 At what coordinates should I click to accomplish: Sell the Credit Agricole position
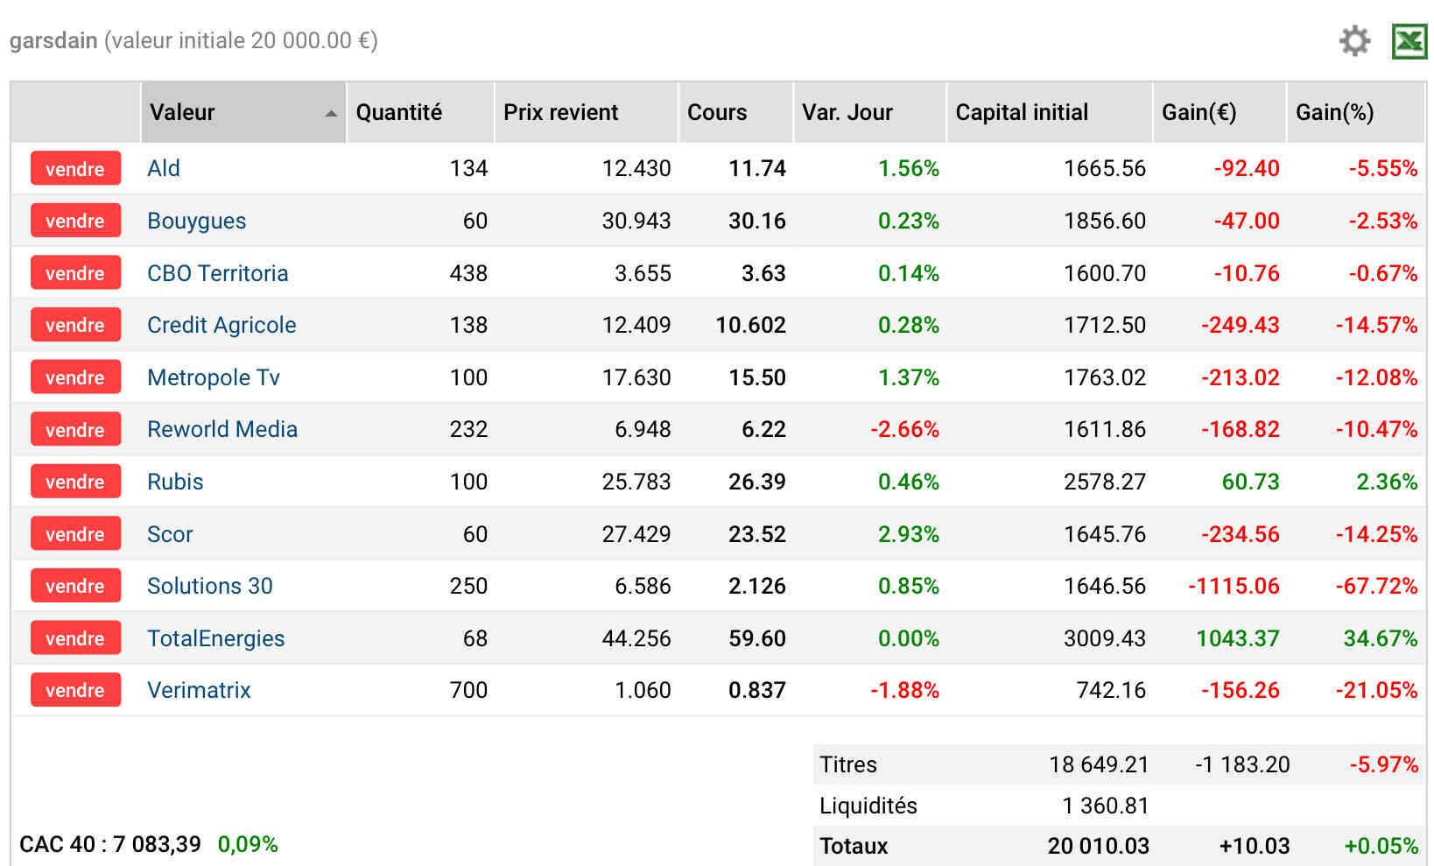(75, 325)
